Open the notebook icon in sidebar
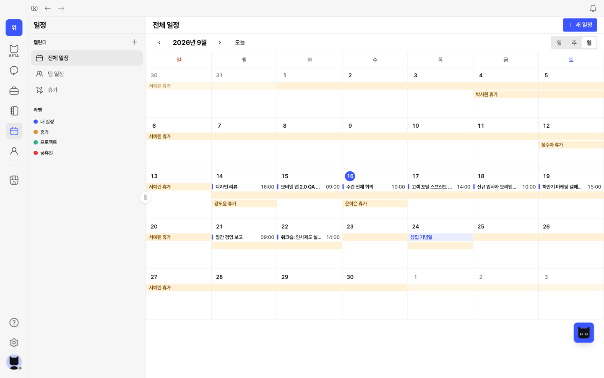 coord(14,111)
